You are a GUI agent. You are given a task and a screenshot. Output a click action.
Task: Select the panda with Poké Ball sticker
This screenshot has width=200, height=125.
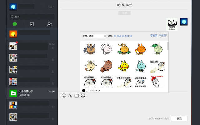(157, 81)
